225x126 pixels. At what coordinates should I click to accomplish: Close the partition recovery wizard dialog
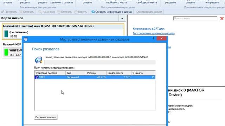point(162,38)
